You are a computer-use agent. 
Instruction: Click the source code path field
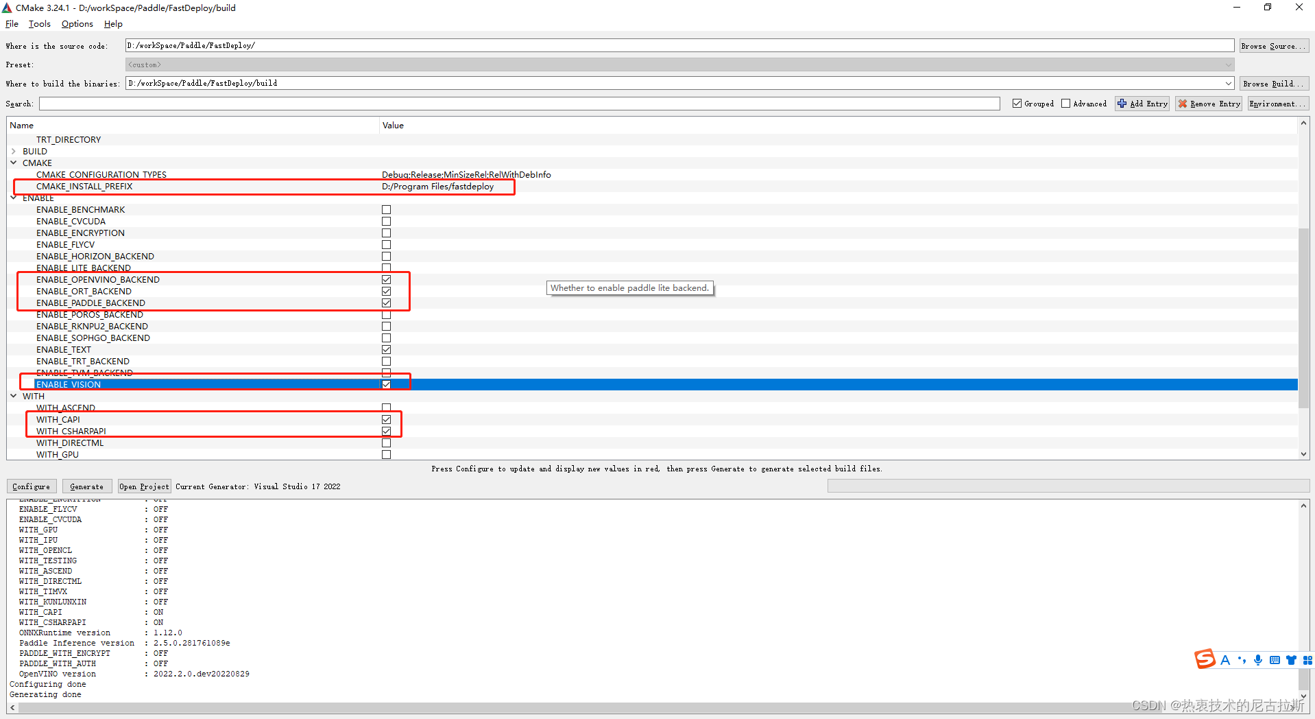pyautogui.click(x=679, y=45)
